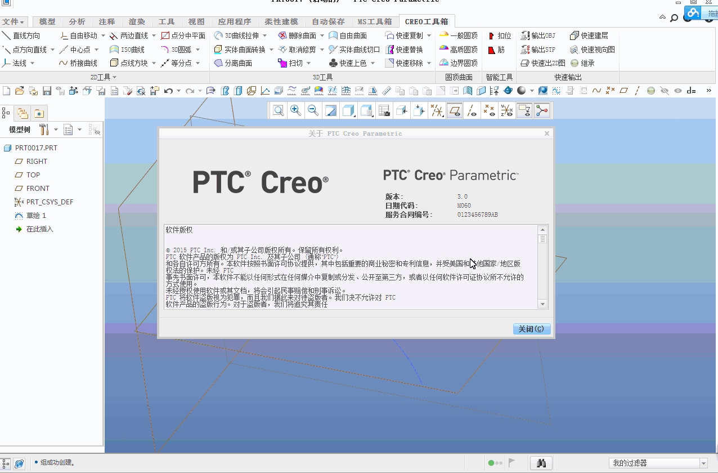Zoom in using the plus magnifier icon
The image size is (718, 473).
click(x=295, y=111)
